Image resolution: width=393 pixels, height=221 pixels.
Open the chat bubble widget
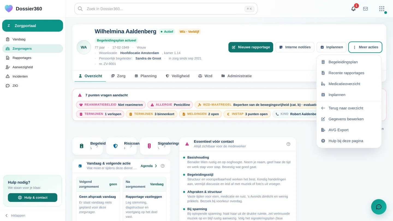coord(379,207)
